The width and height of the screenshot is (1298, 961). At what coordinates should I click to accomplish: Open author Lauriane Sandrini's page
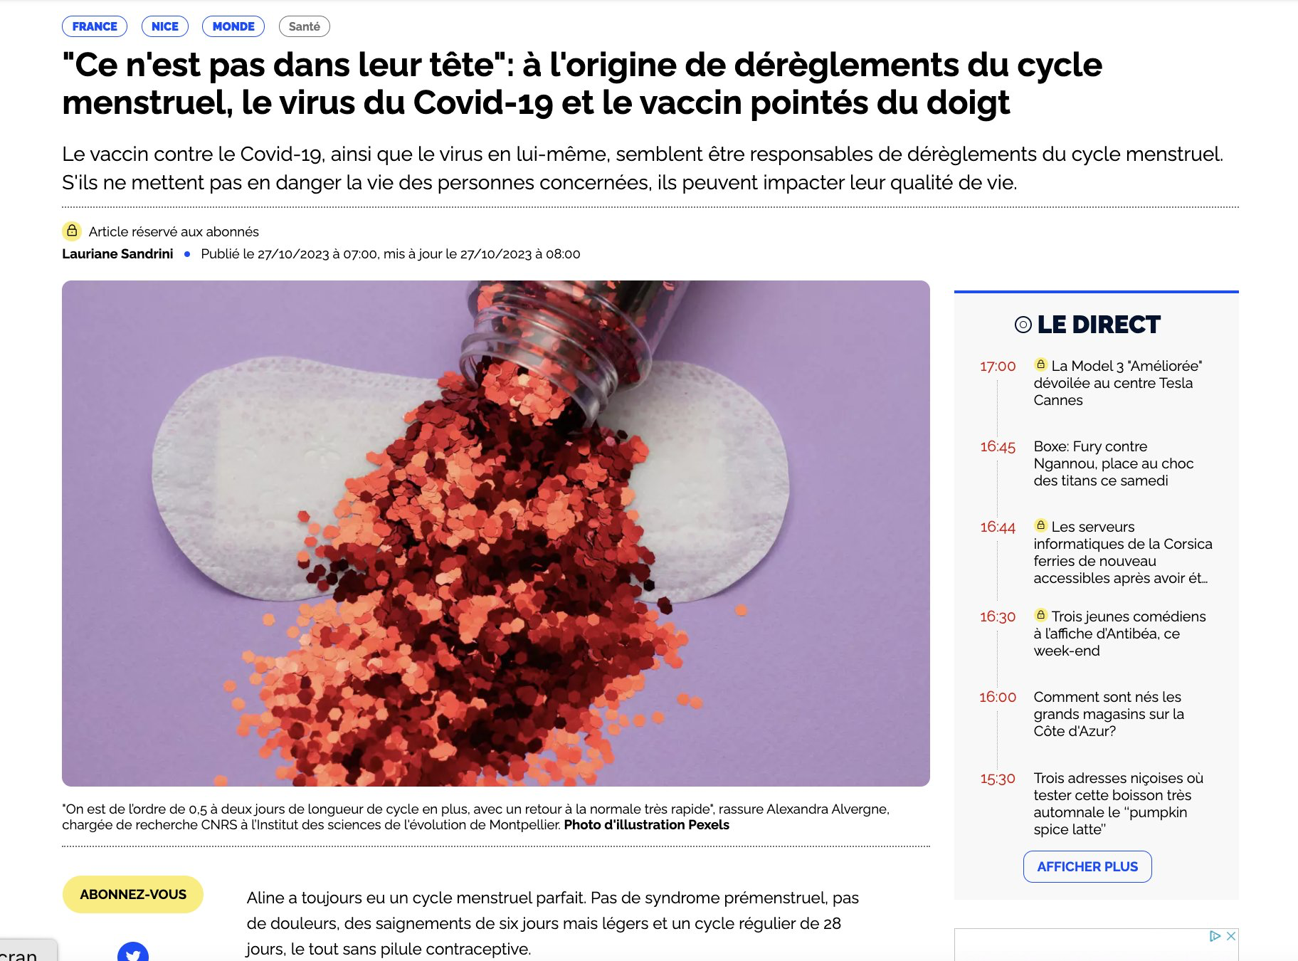click(x=117, y=254)
